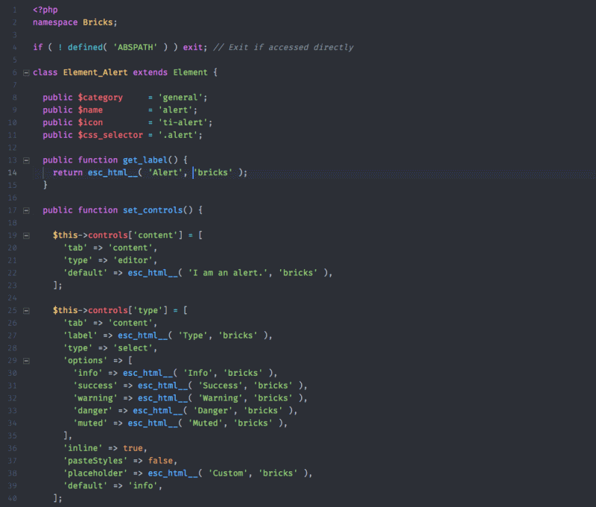Collapse the controls['type'] array block
The width and height of the screenshot is (596, 507).
(25, 310)
